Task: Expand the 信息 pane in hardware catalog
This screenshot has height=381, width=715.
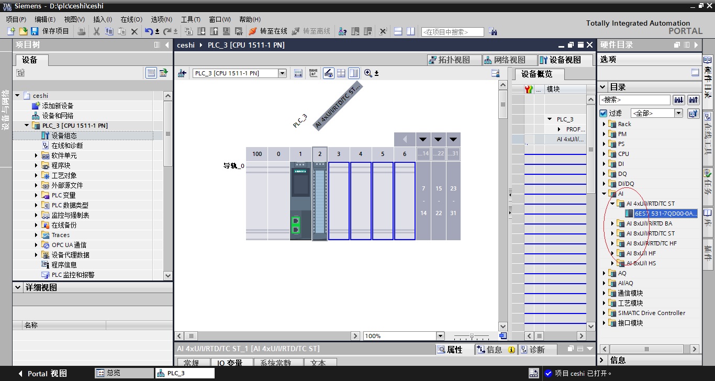Action: coord(602,360)
